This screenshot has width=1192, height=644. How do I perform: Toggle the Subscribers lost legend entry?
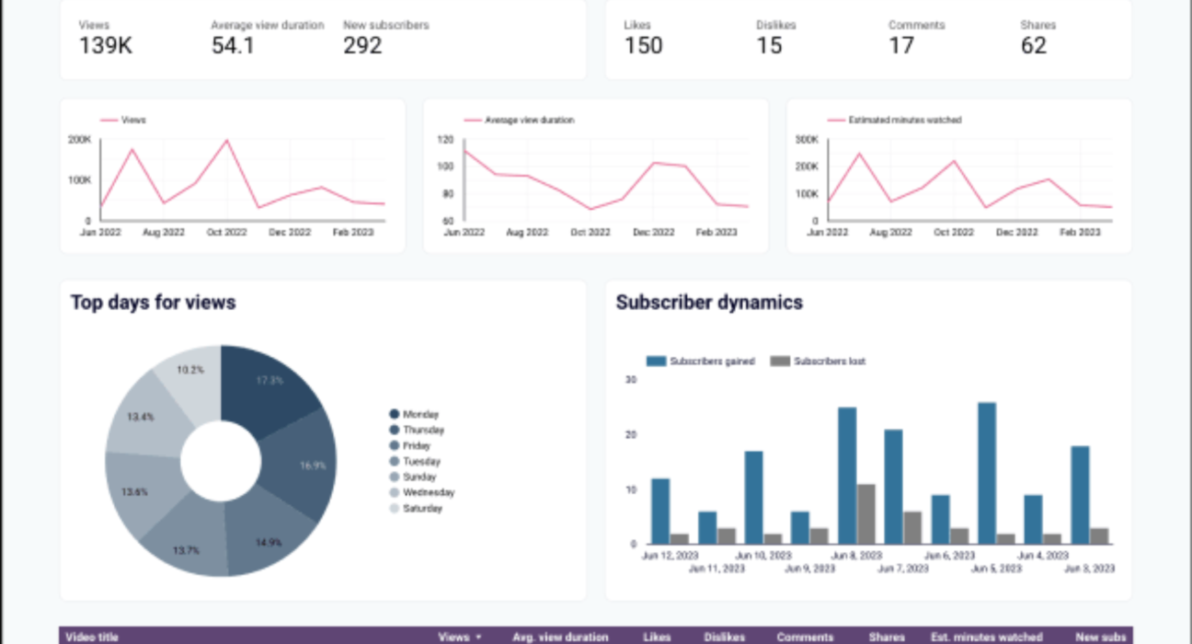tap(818, 362)
